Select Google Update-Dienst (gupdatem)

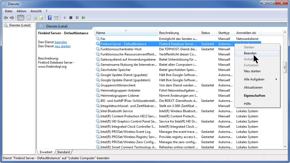[165, 80]
